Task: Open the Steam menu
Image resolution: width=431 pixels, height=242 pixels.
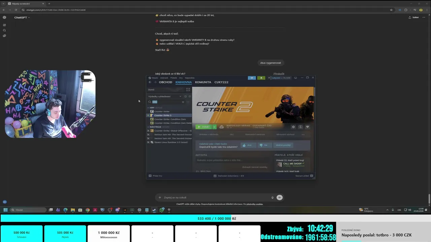Action: (x=154, y=78)
